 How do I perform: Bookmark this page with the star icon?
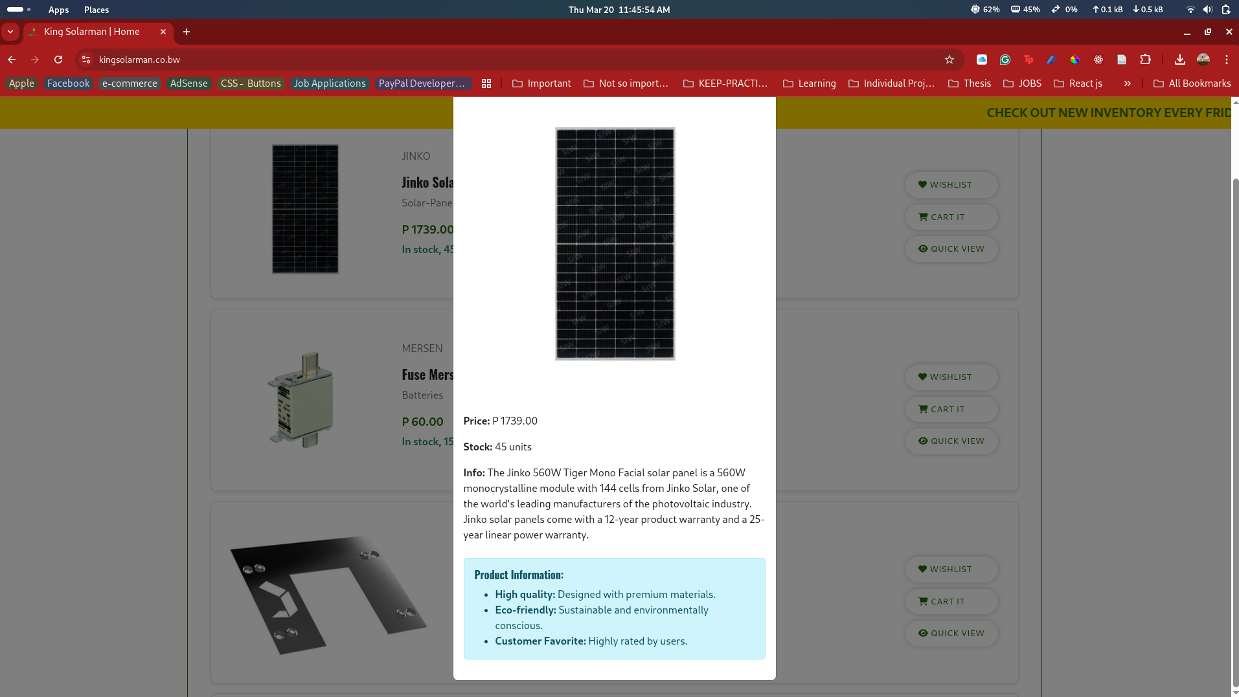pos(949,60)
